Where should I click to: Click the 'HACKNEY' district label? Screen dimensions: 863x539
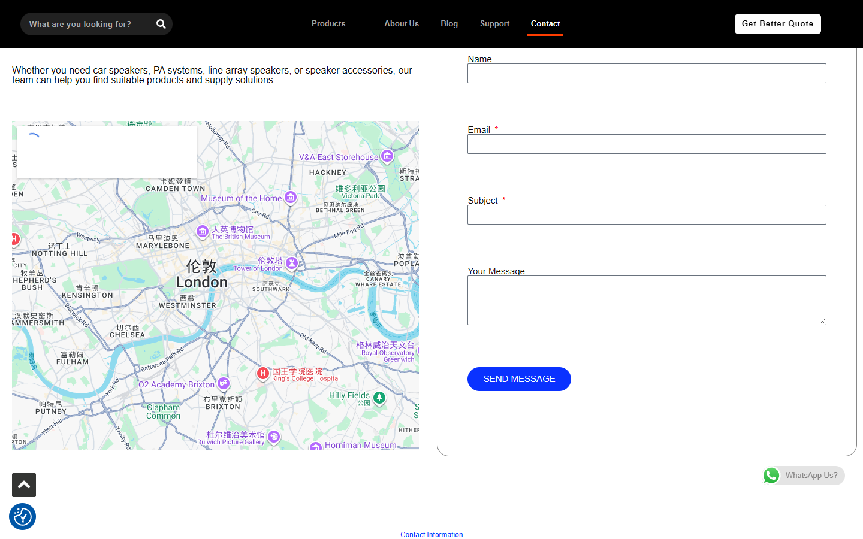coord(328,172)
